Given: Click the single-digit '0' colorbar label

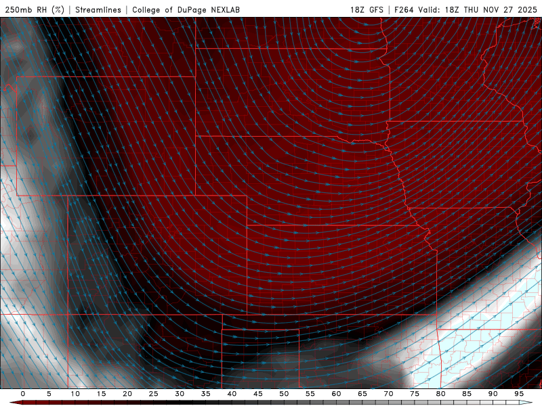Looking at the screenshot, I should 23,394.
